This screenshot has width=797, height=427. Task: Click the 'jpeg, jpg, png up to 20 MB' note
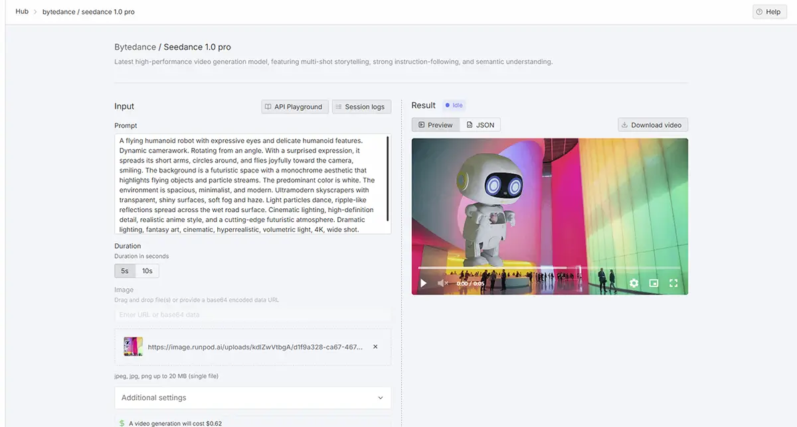tap(167, 376)
